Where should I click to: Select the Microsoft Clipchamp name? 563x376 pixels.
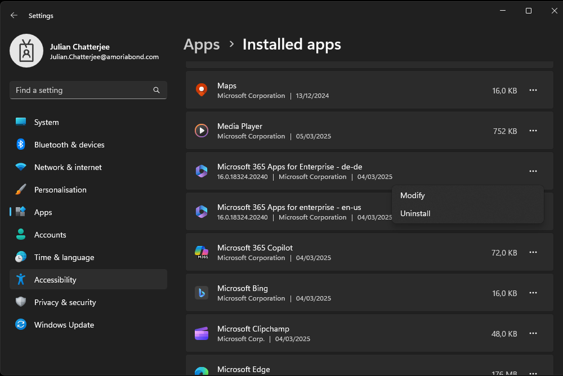pos(253,329)
